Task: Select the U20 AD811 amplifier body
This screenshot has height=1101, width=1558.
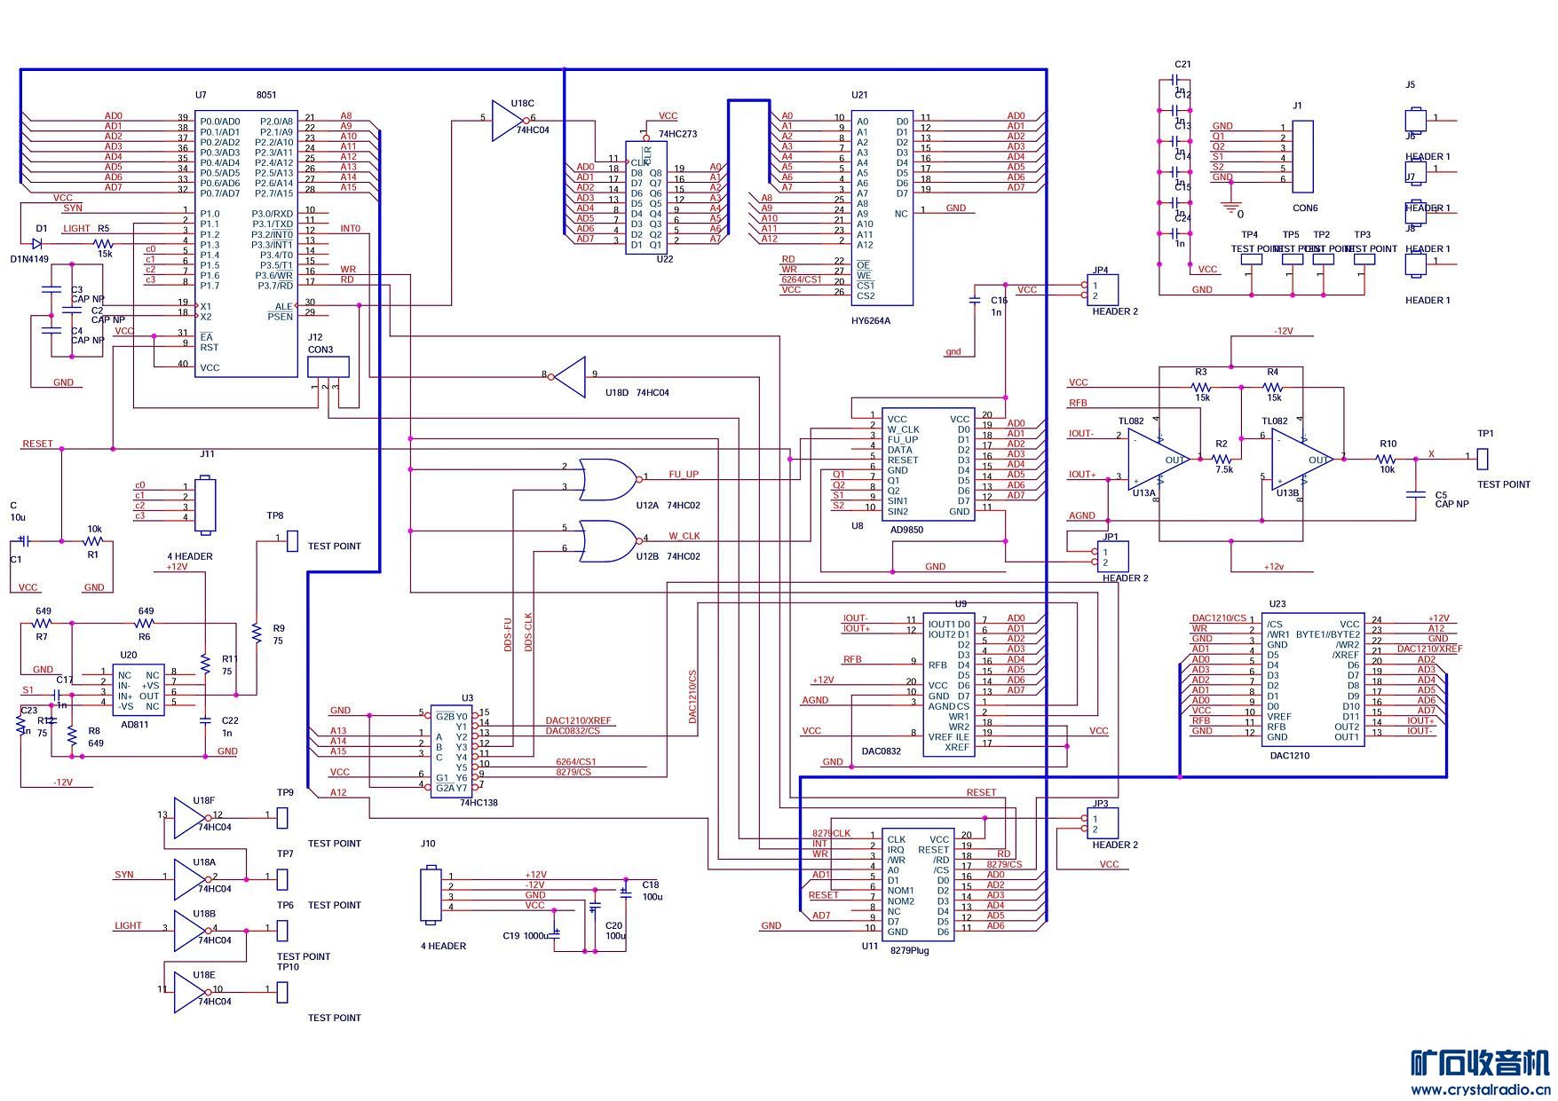Action: (138, 691)
